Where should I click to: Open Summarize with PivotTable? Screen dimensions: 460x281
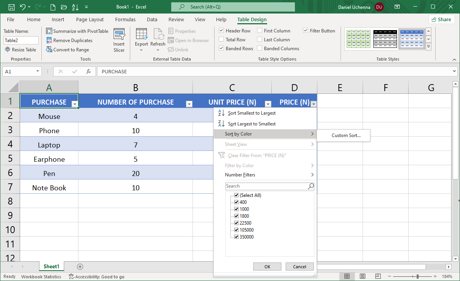coord(77,31)
